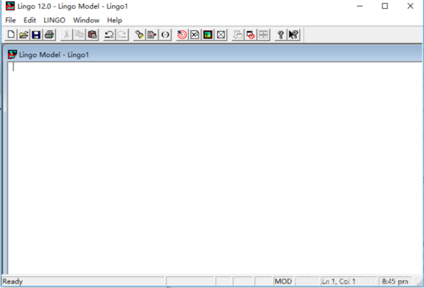424x288 pixels.
Task: Print the model with the printer icon
Action: click(x=49, y=35)
